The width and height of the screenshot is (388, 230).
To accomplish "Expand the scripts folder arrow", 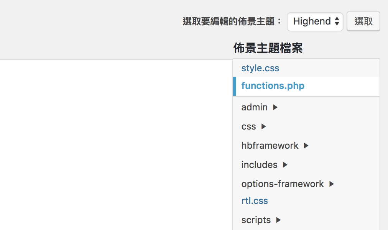I will [278, 220].
